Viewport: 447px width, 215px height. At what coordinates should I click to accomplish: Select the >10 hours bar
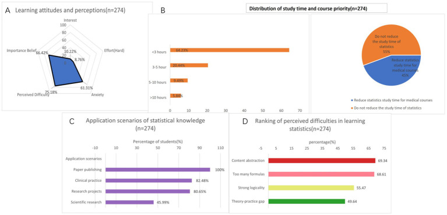click(x=175, y=96)
